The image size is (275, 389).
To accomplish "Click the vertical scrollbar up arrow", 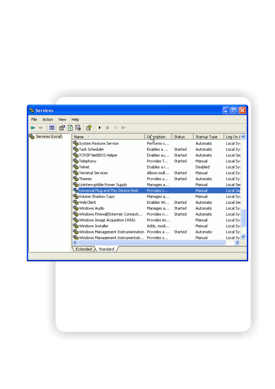I will [243, 137].
